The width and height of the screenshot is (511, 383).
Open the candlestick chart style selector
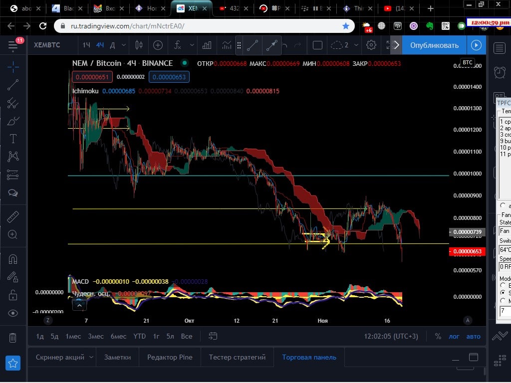(139, 45)
